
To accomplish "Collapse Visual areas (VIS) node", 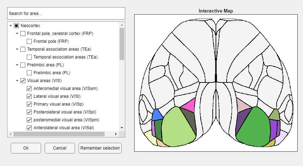I will point(17,81).
